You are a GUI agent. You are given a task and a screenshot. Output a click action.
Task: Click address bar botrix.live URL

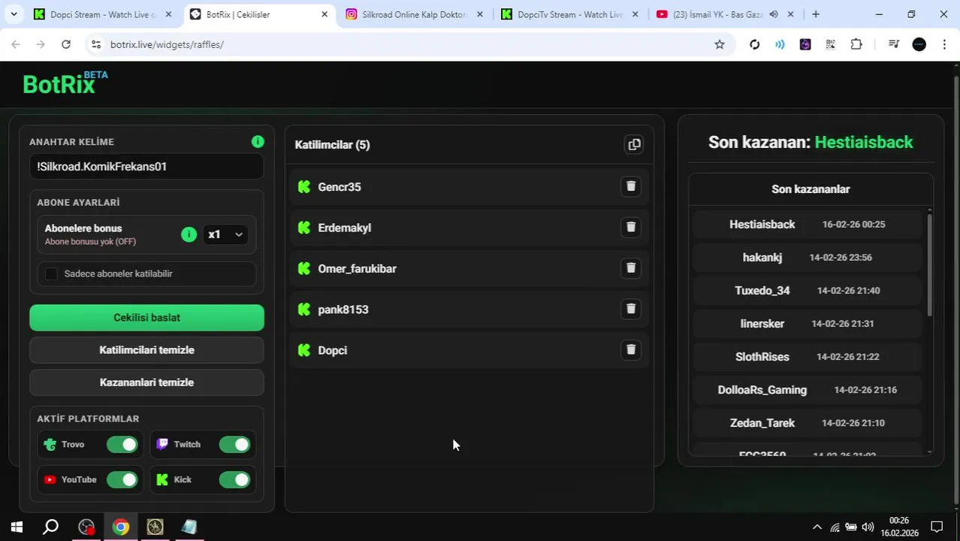pos(167,44)
